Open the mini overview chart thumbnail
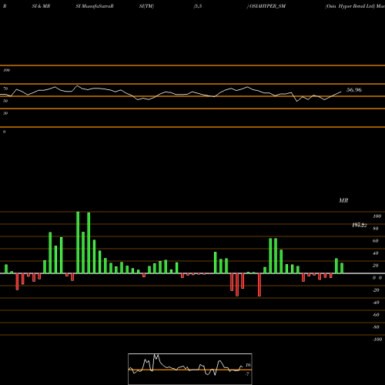Image resolution: width=385 pixels, height=385 pixels. [x=190, y=369]
